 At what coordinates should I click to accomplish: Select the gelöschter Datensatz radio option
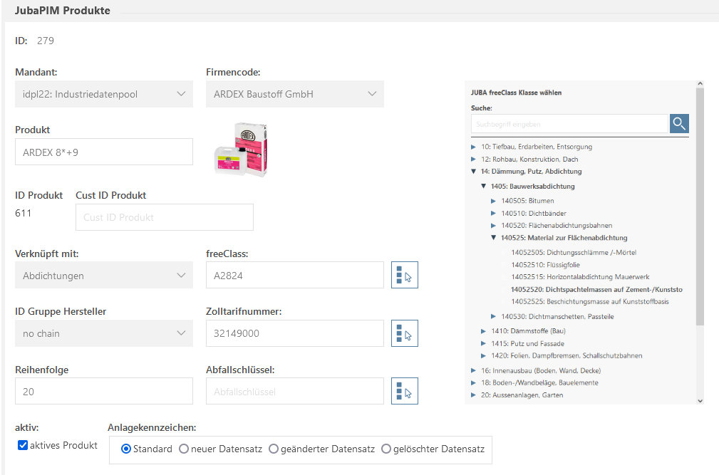tap(386, 449)
